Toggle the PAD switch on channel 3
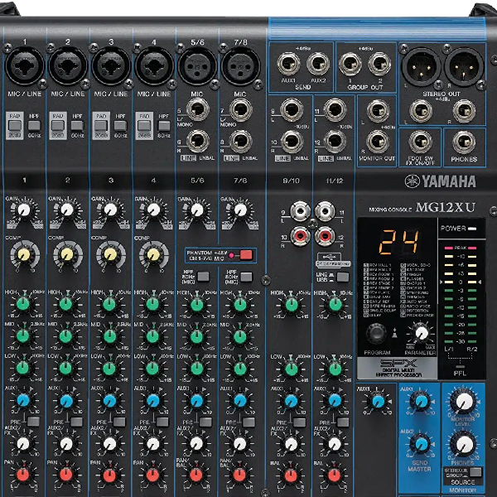 tap(101, 126)
